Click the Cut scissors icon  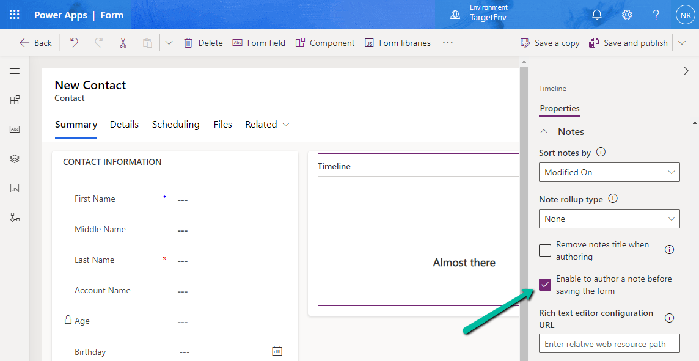pos(123,43)
